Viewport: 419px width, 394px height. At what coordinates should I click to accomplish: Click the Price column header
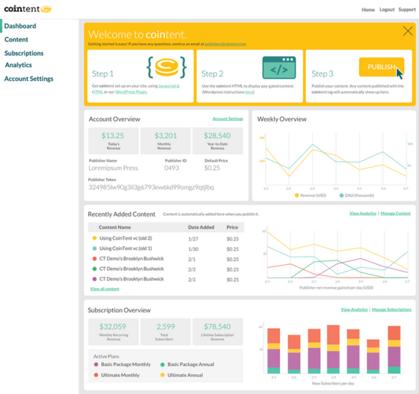click(232, 227)
